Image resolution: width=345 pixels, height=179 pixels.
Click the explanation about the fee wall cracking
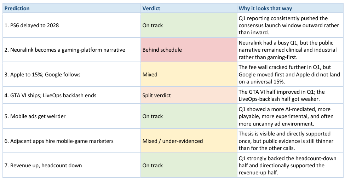click(290, 74)
